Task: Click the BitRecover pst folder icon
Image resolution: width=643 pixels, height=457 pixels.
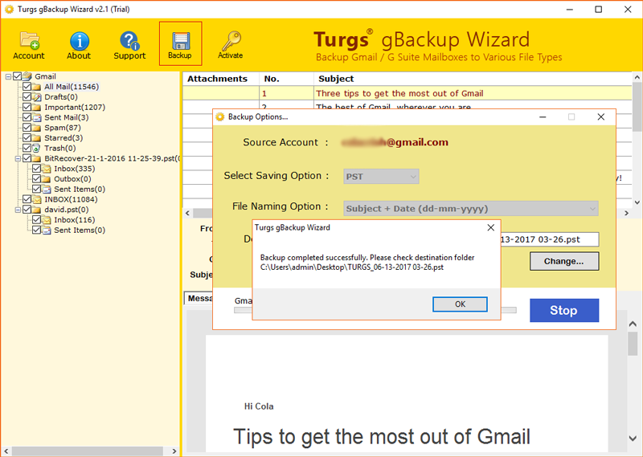Action: point(36,158)
